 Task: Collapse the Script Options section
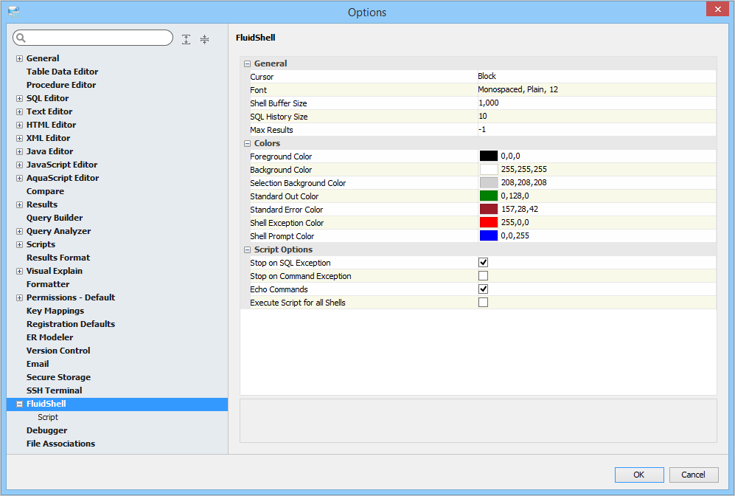(x=248, y=249)
